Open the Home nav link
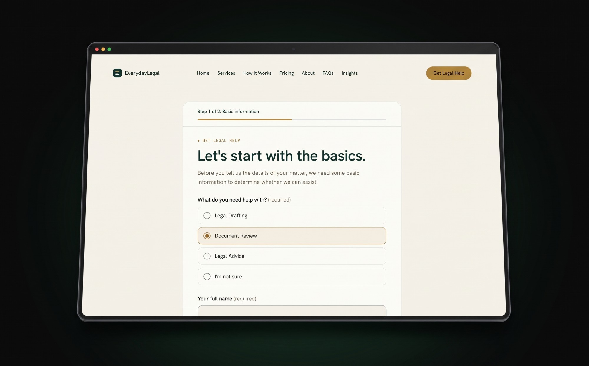 click(x=203, y=73)
